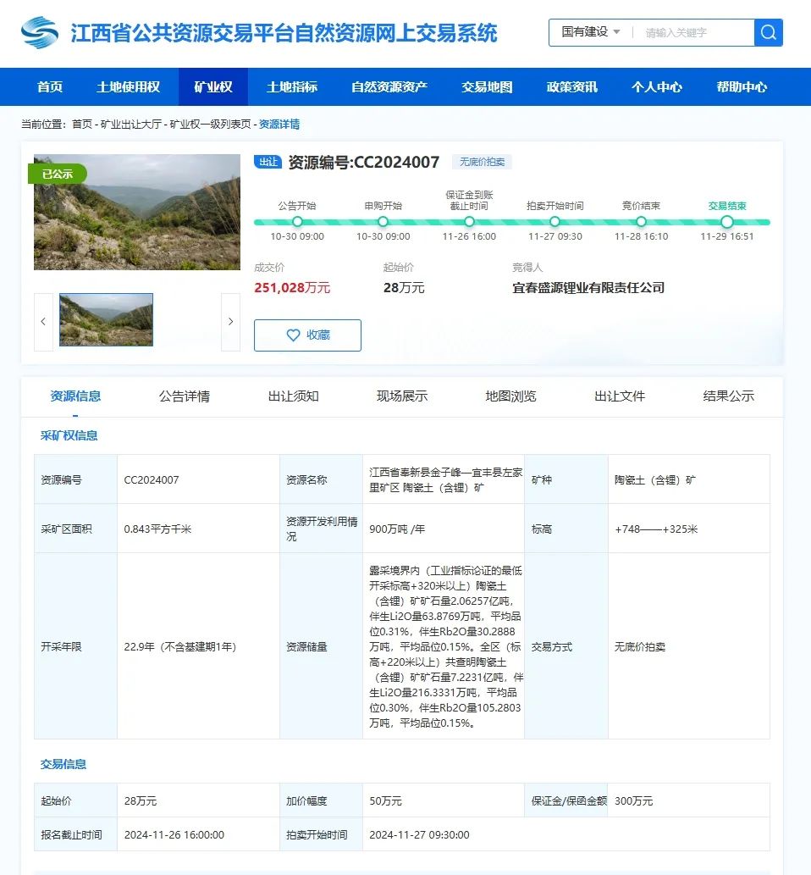The height and width of the screenshot is (875, 811).
Task: Click the 出让 badge next to the resource number
Action: tap(270, 160)
